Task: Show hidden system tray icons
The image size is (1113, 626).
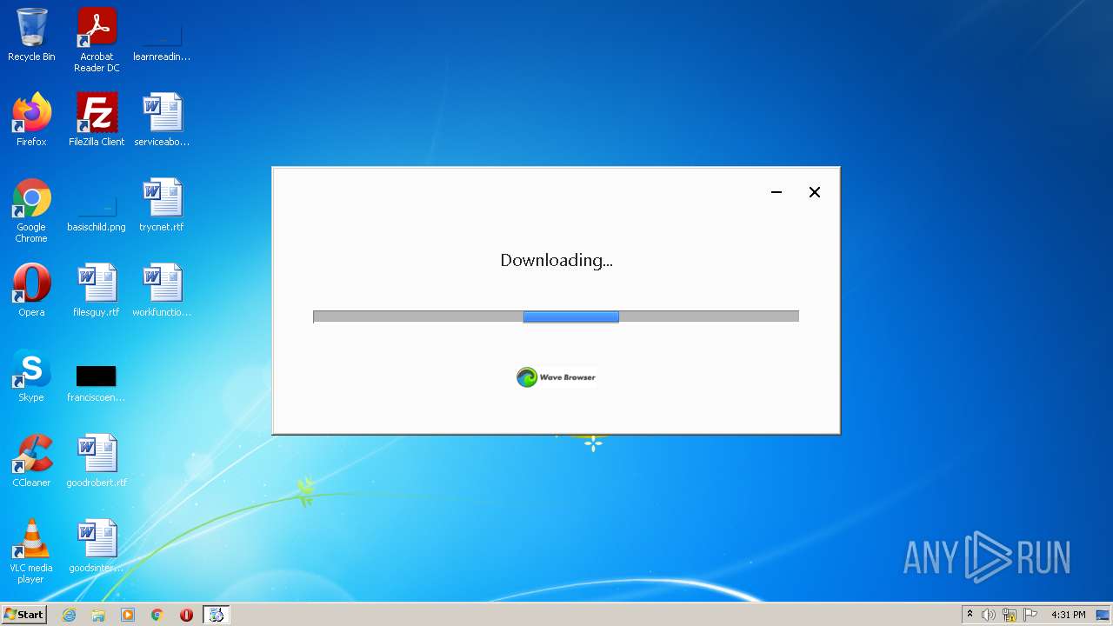Action: 970,615
